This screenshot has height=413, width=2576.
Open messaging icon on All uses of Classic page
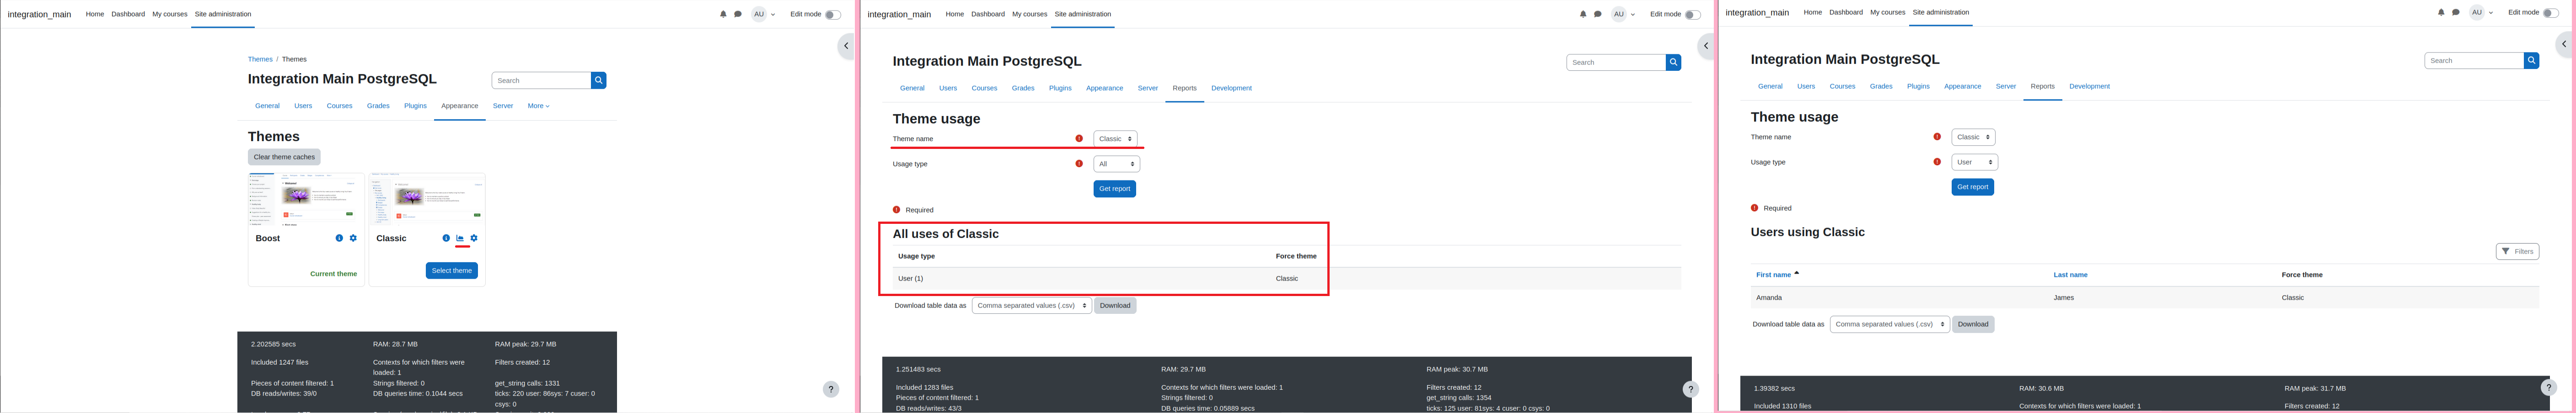1598,14
